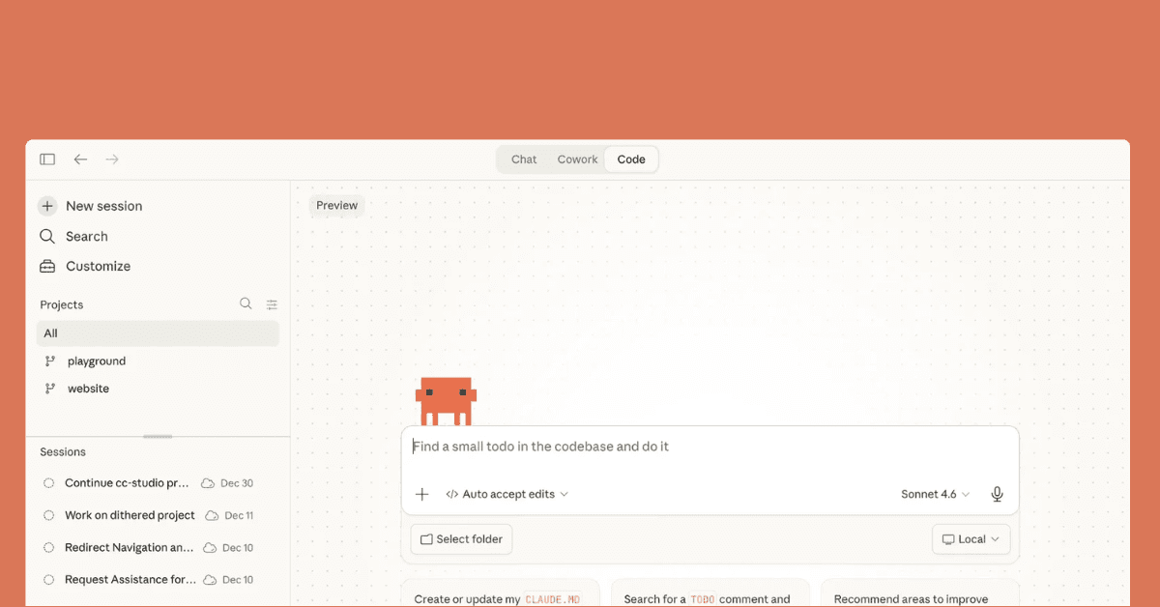The width and height of the screenshot is (1160, 607).
Task: Expand the Auto accept edits dropdown
Action: 507,494
